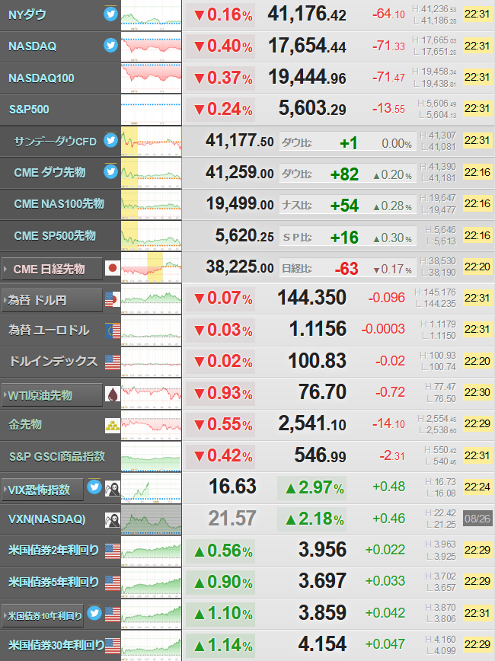Click Japan/US flag icon on 為替 ドル円
Screen dimensions: 495x661
point(113,299)
